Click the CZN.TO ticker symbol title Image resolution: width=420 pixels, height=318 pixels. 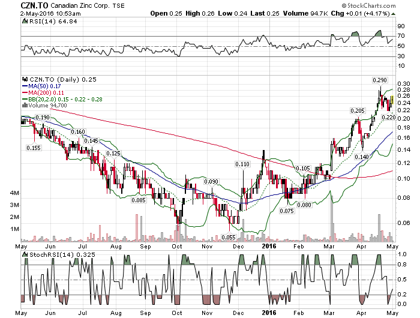34,5
